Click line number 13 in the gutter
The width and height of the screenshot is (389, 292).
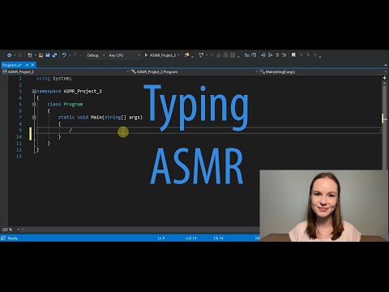click(x=19, y=157)
